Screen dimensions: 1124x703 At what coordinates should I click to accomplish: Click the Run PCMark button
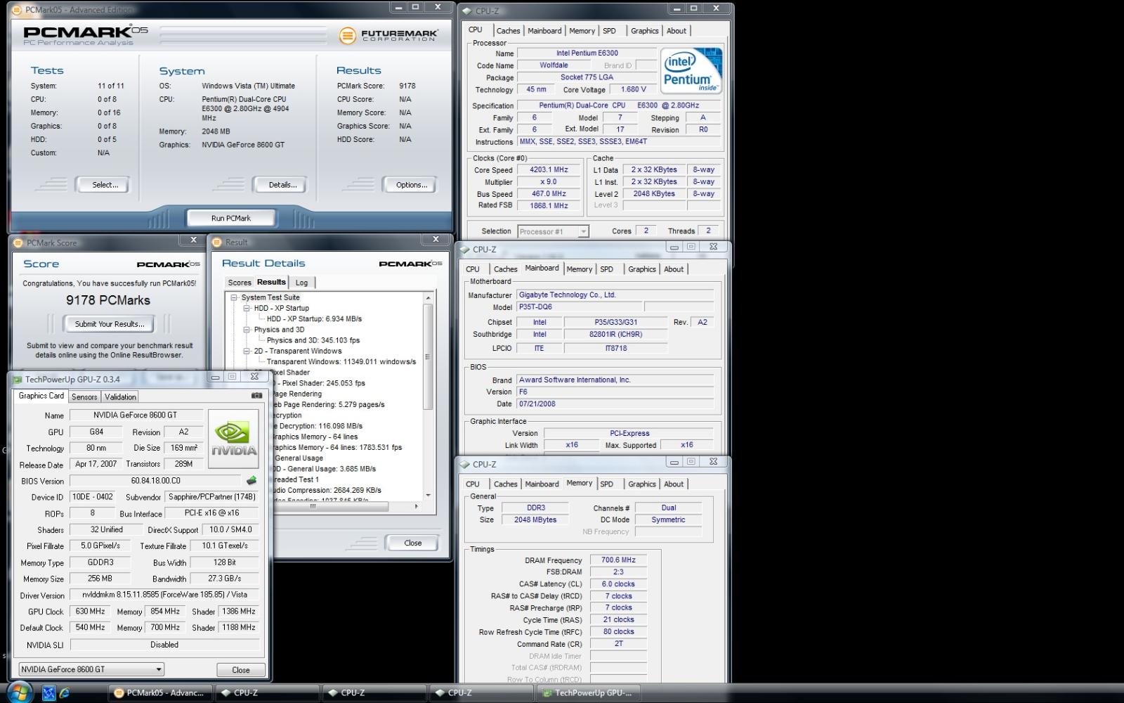click(x=231, y=218)
